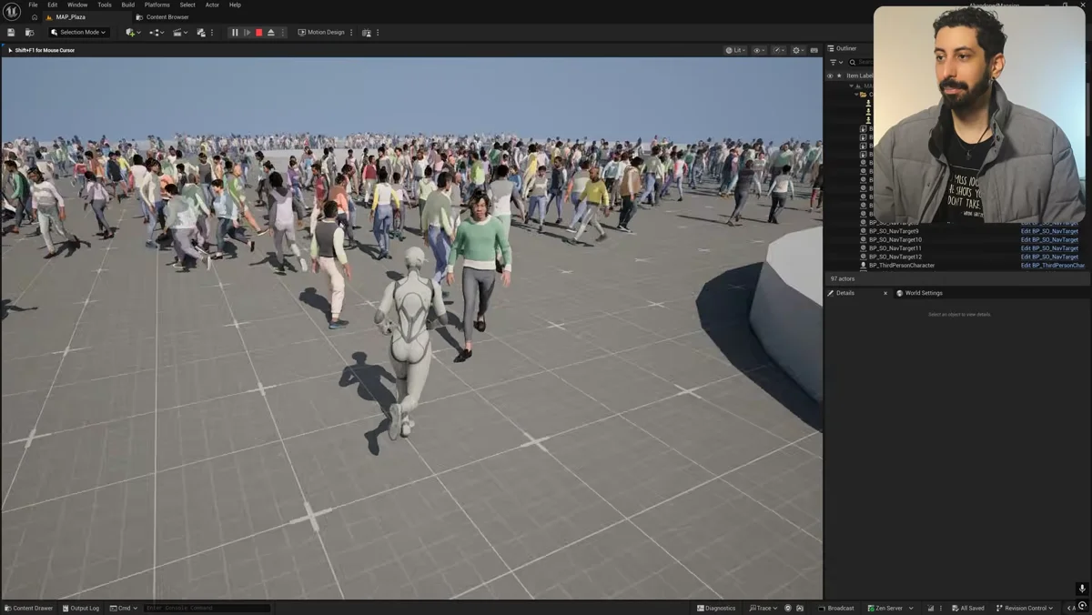Click the Outliner search field

(x=863, y=63)
